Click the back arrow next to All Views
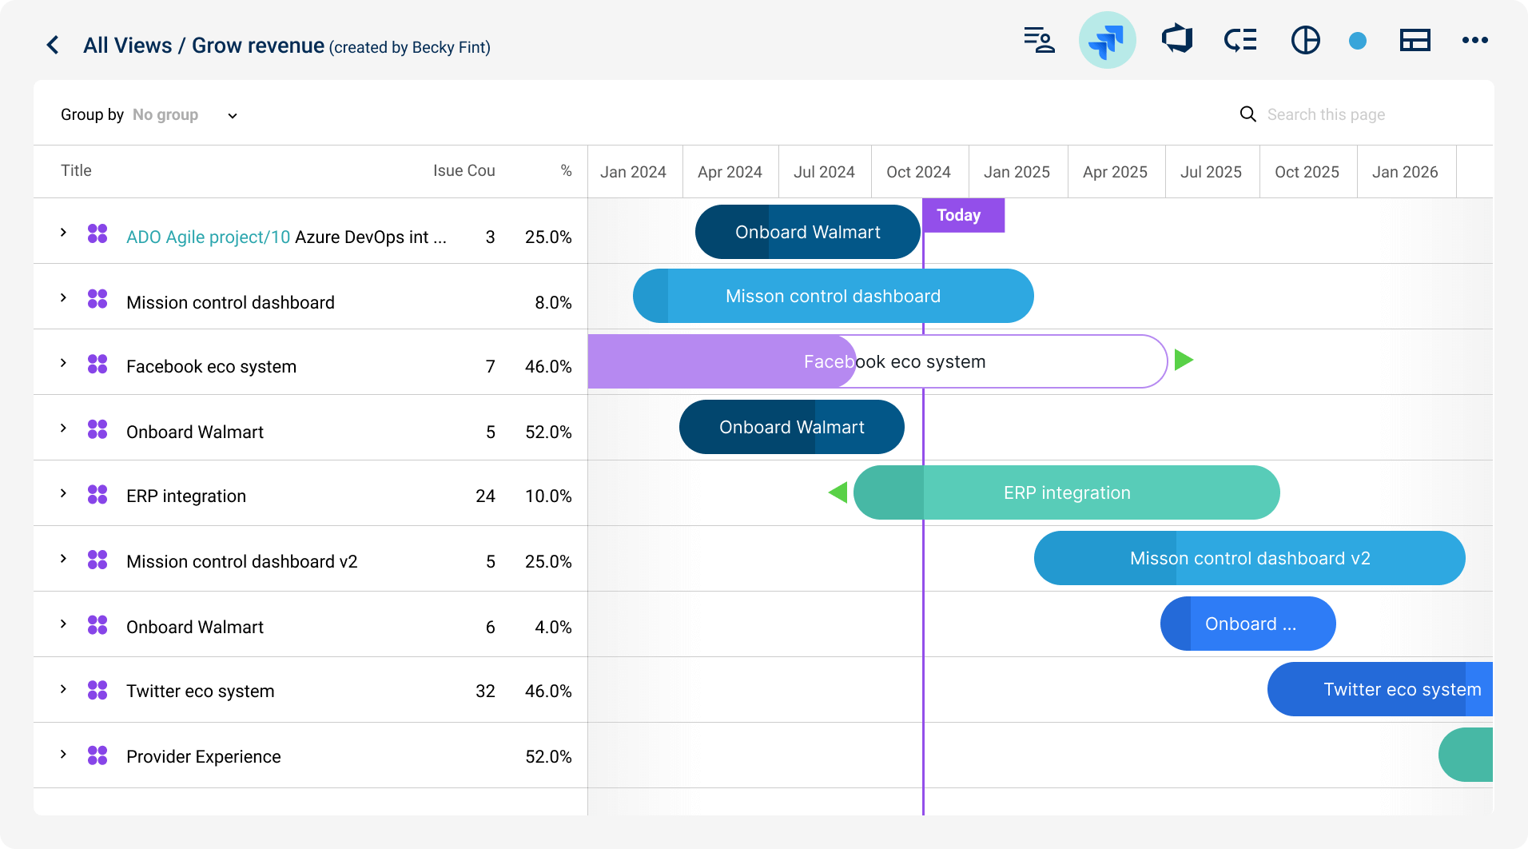Screen dimensions: 1528x849 (x=53, y=45)
